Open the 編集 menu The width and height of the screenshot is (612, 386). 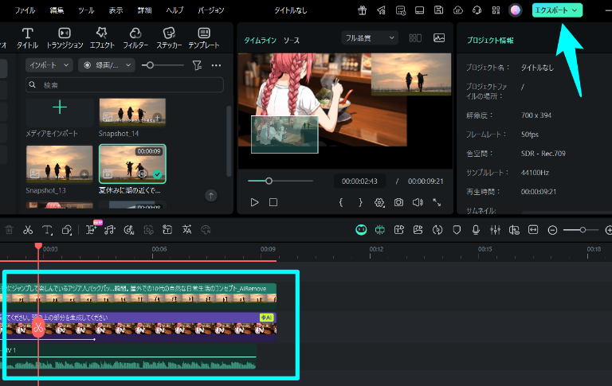coord(57,10)
